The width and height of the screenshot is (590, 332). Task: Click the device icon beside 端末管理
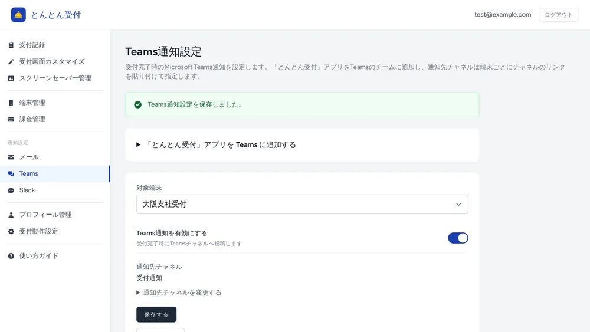coord(11,103)
